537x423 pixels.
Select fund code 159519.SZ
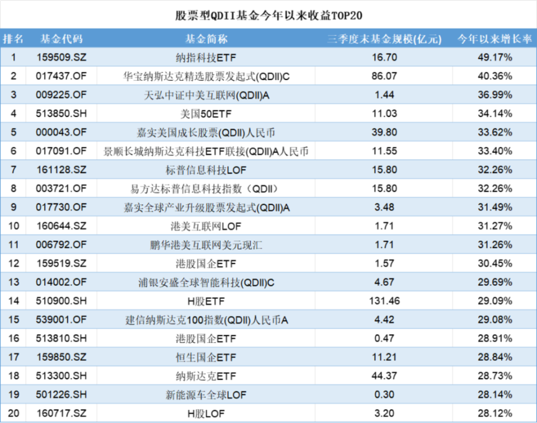(62, 264)
